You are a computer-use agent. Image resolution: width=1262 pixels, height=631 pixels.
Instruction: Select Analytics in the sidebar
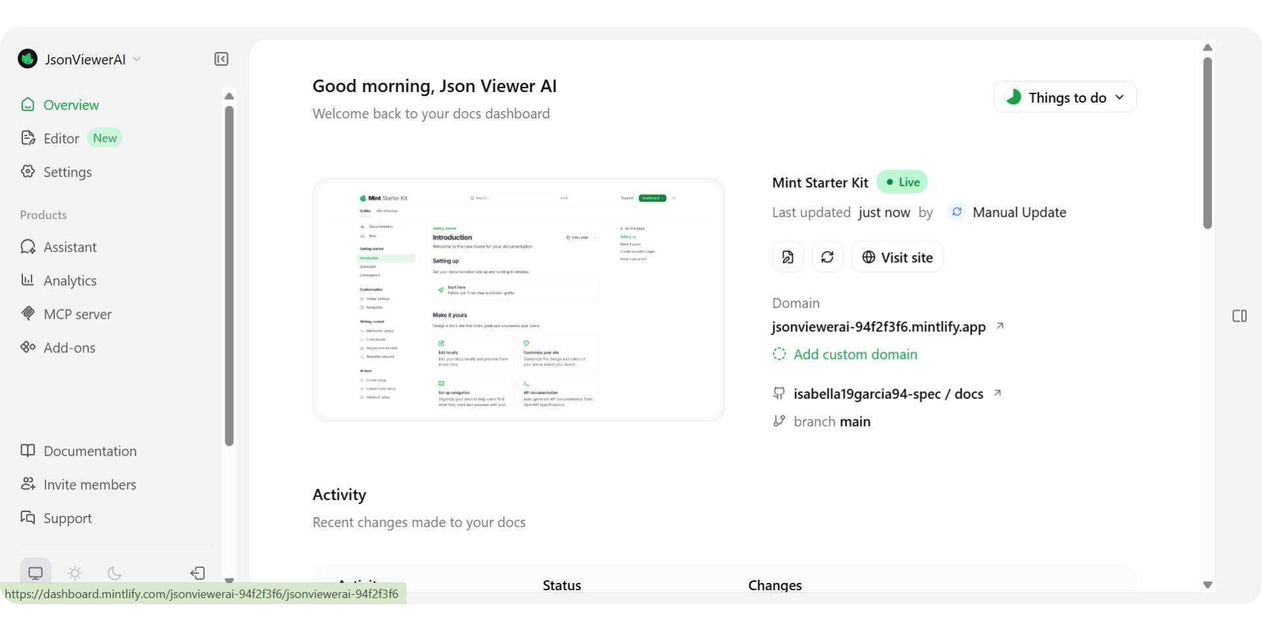pyautogui.click(x=69, y=281)
